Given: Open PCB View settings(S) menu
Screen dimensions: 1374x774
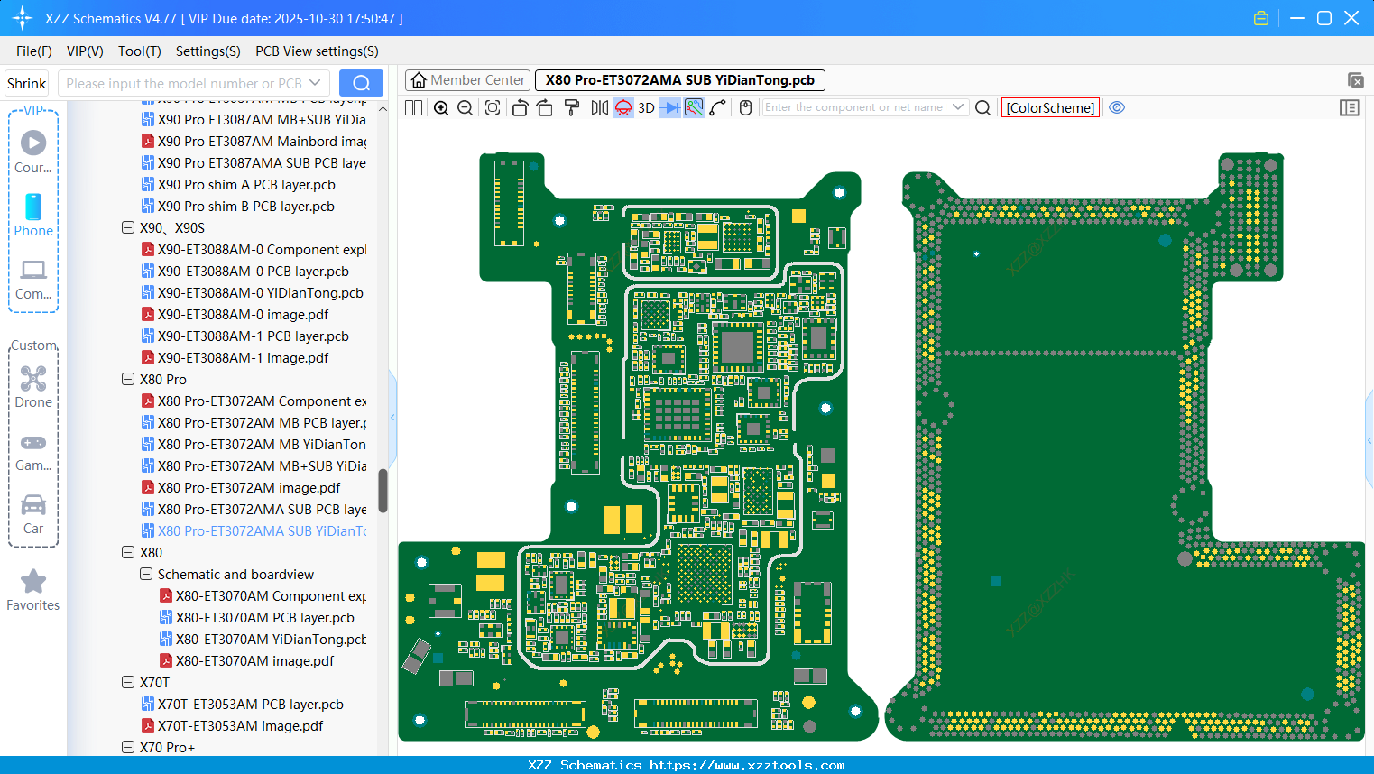Looking at the screenshot, I should (x=317, y=51).
